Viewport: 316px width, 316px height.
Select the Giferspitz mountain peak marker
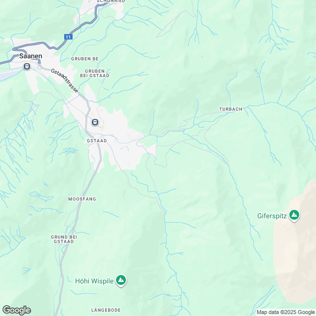[x=294, y=215]
